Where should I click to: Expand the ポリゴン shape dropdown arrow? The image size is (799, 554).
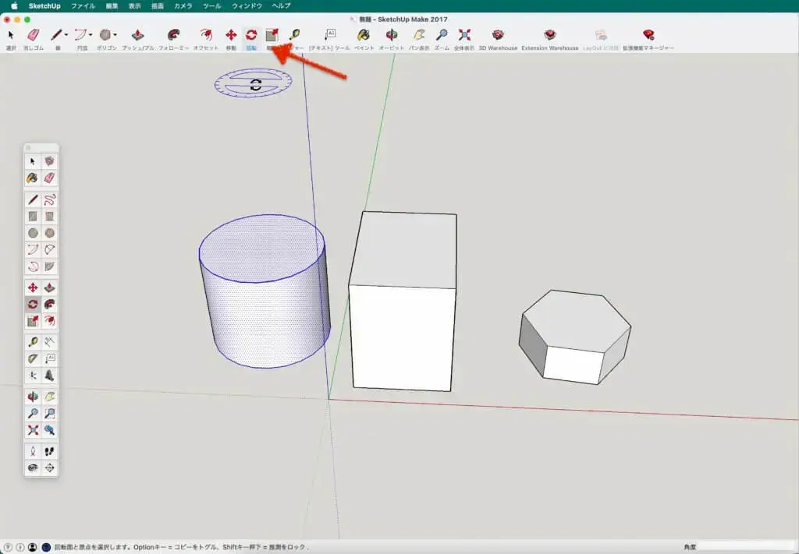[115, 35]
